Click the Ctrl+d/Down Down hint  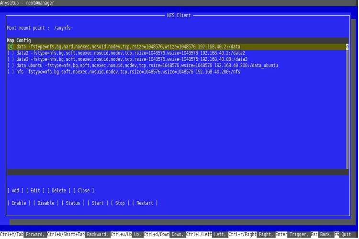(164, 234)
